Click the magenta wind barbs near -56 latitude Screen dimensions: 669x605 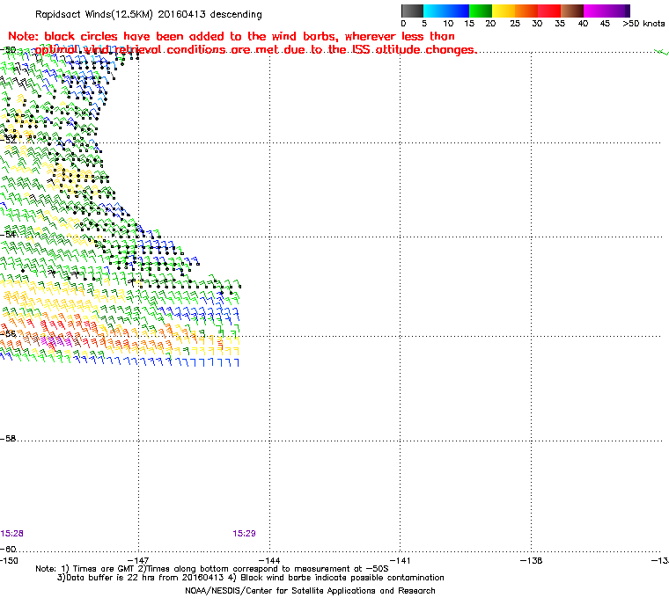(x=56, y=341)
